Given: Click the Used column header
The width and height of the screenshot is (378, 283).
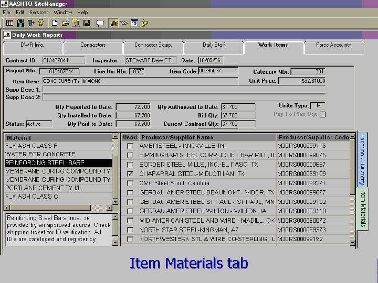Looking at the screenshot, I should pyautogui.click(x=130, y=137).
